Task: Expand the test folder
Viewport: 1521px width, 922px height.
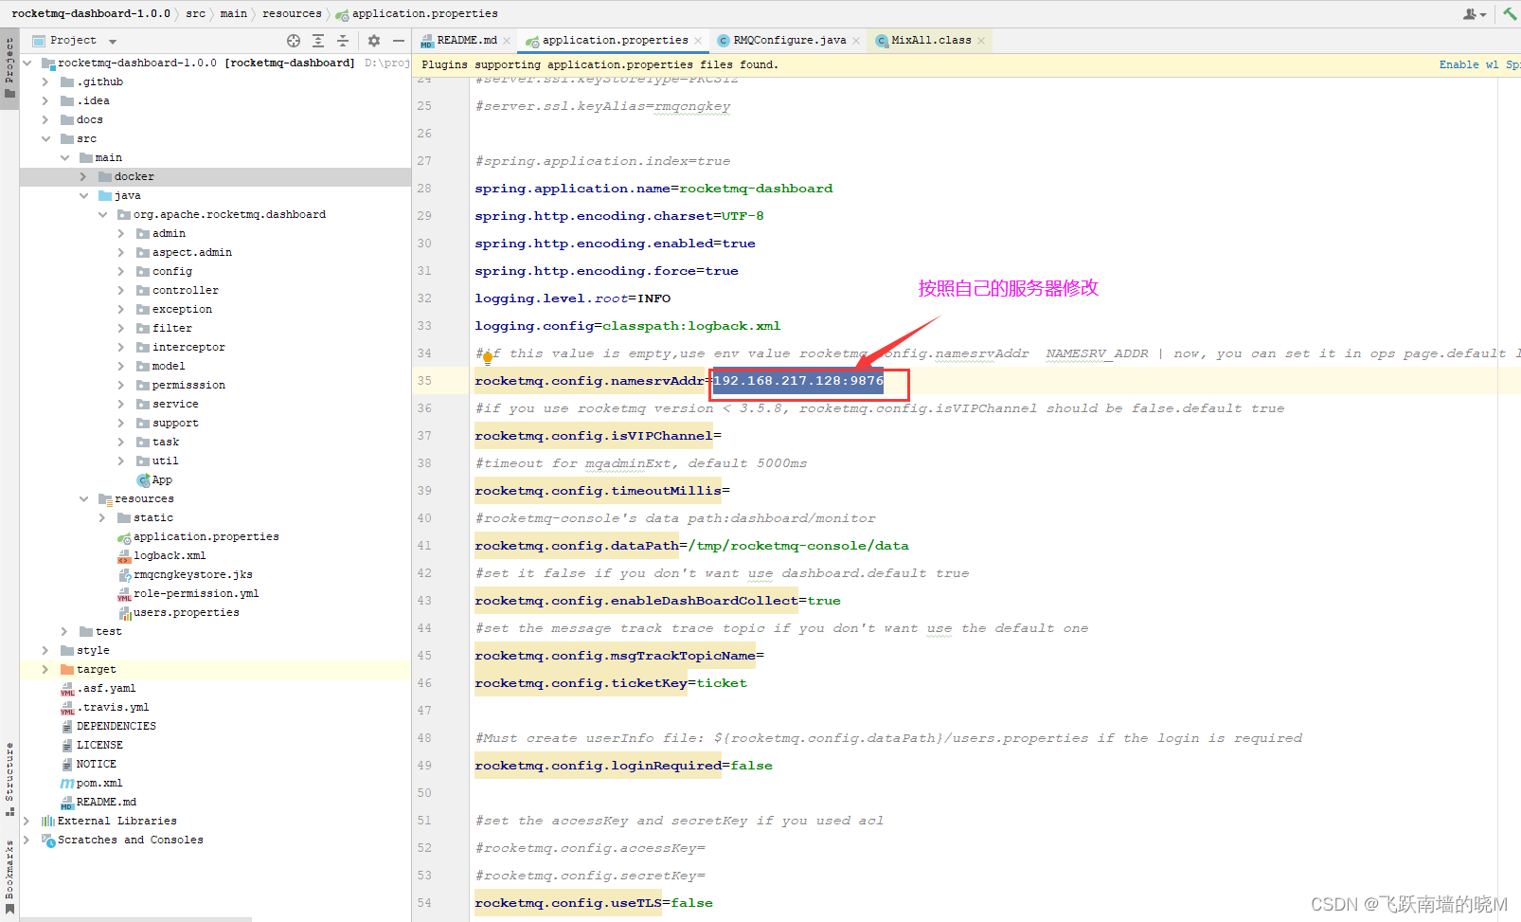Action: point(64,632)
